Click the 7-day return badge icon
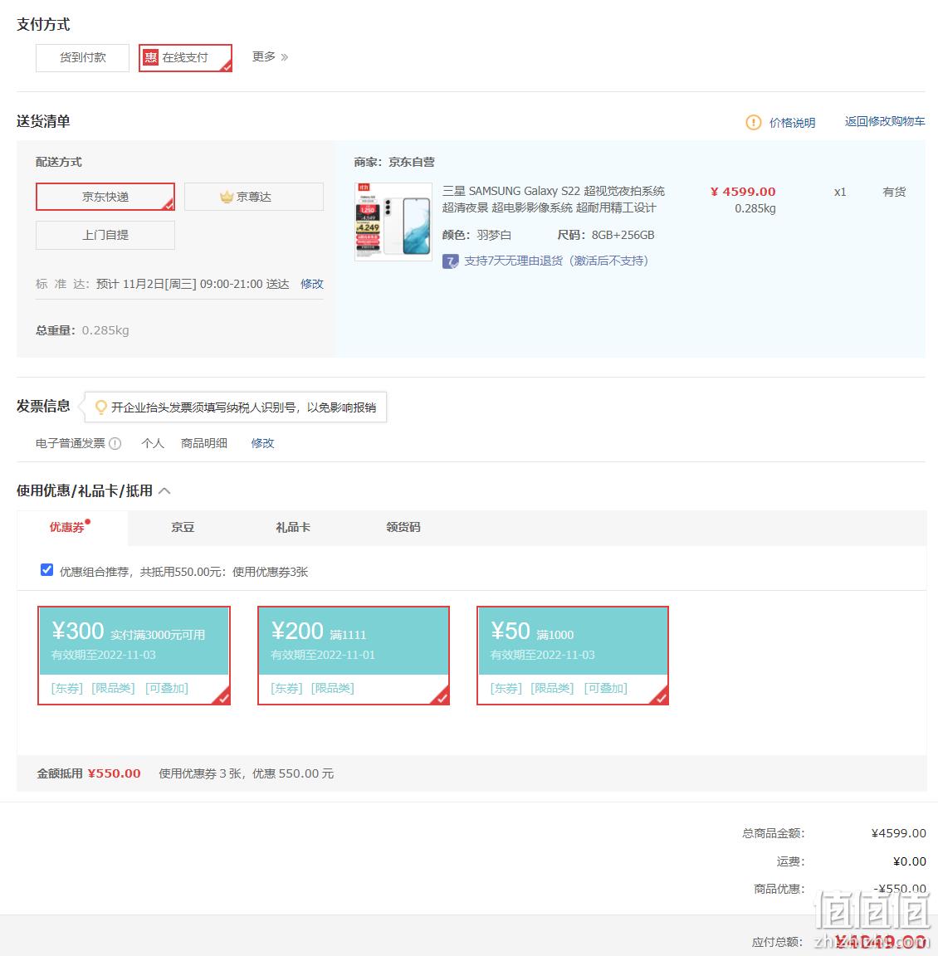The width and height of the screenshot is (938, 956). [x=450, y=261]
